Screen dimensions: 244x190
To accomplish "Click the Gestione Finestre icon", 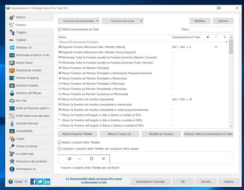I will (12, 86).
